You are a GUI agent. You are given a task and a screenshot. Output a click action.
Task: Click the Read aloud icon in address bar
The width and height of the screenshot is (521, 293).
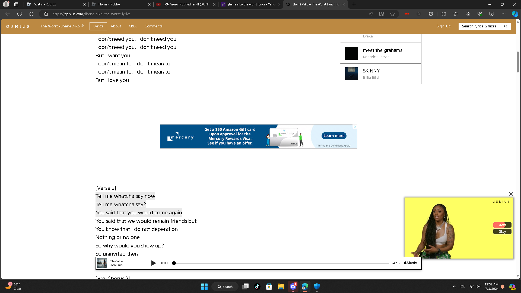pos(371,14)
